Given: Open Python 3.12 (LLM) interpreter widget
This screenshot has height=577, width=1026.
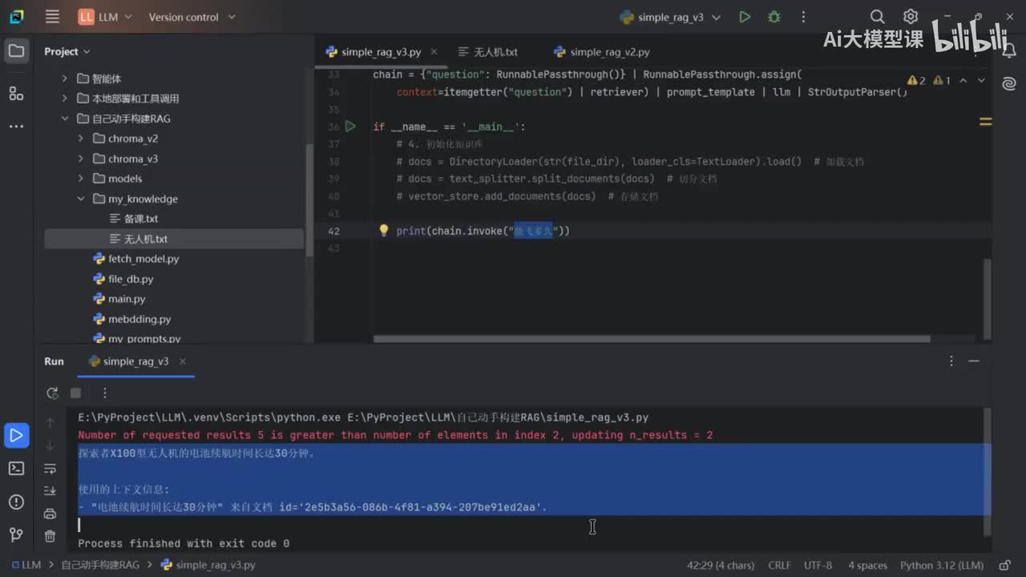Looking at the screenshot, I should pyautogui.click(x=942, y=565).
